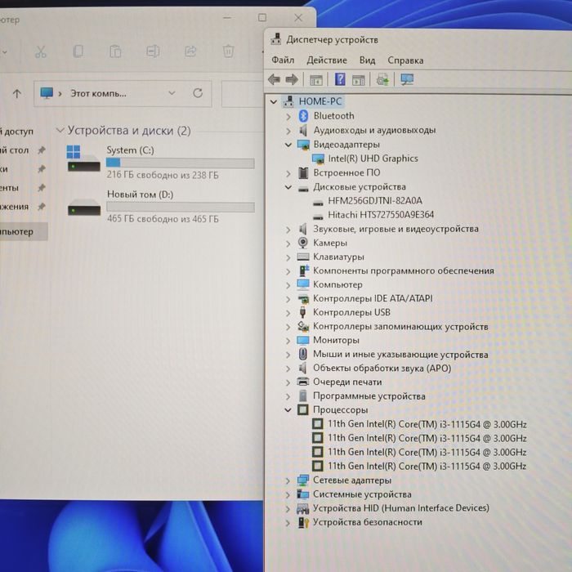Select the first i3-1115G4 processor entry
The width and height of the screenshot is (572, 572).
tap(427, 424)
